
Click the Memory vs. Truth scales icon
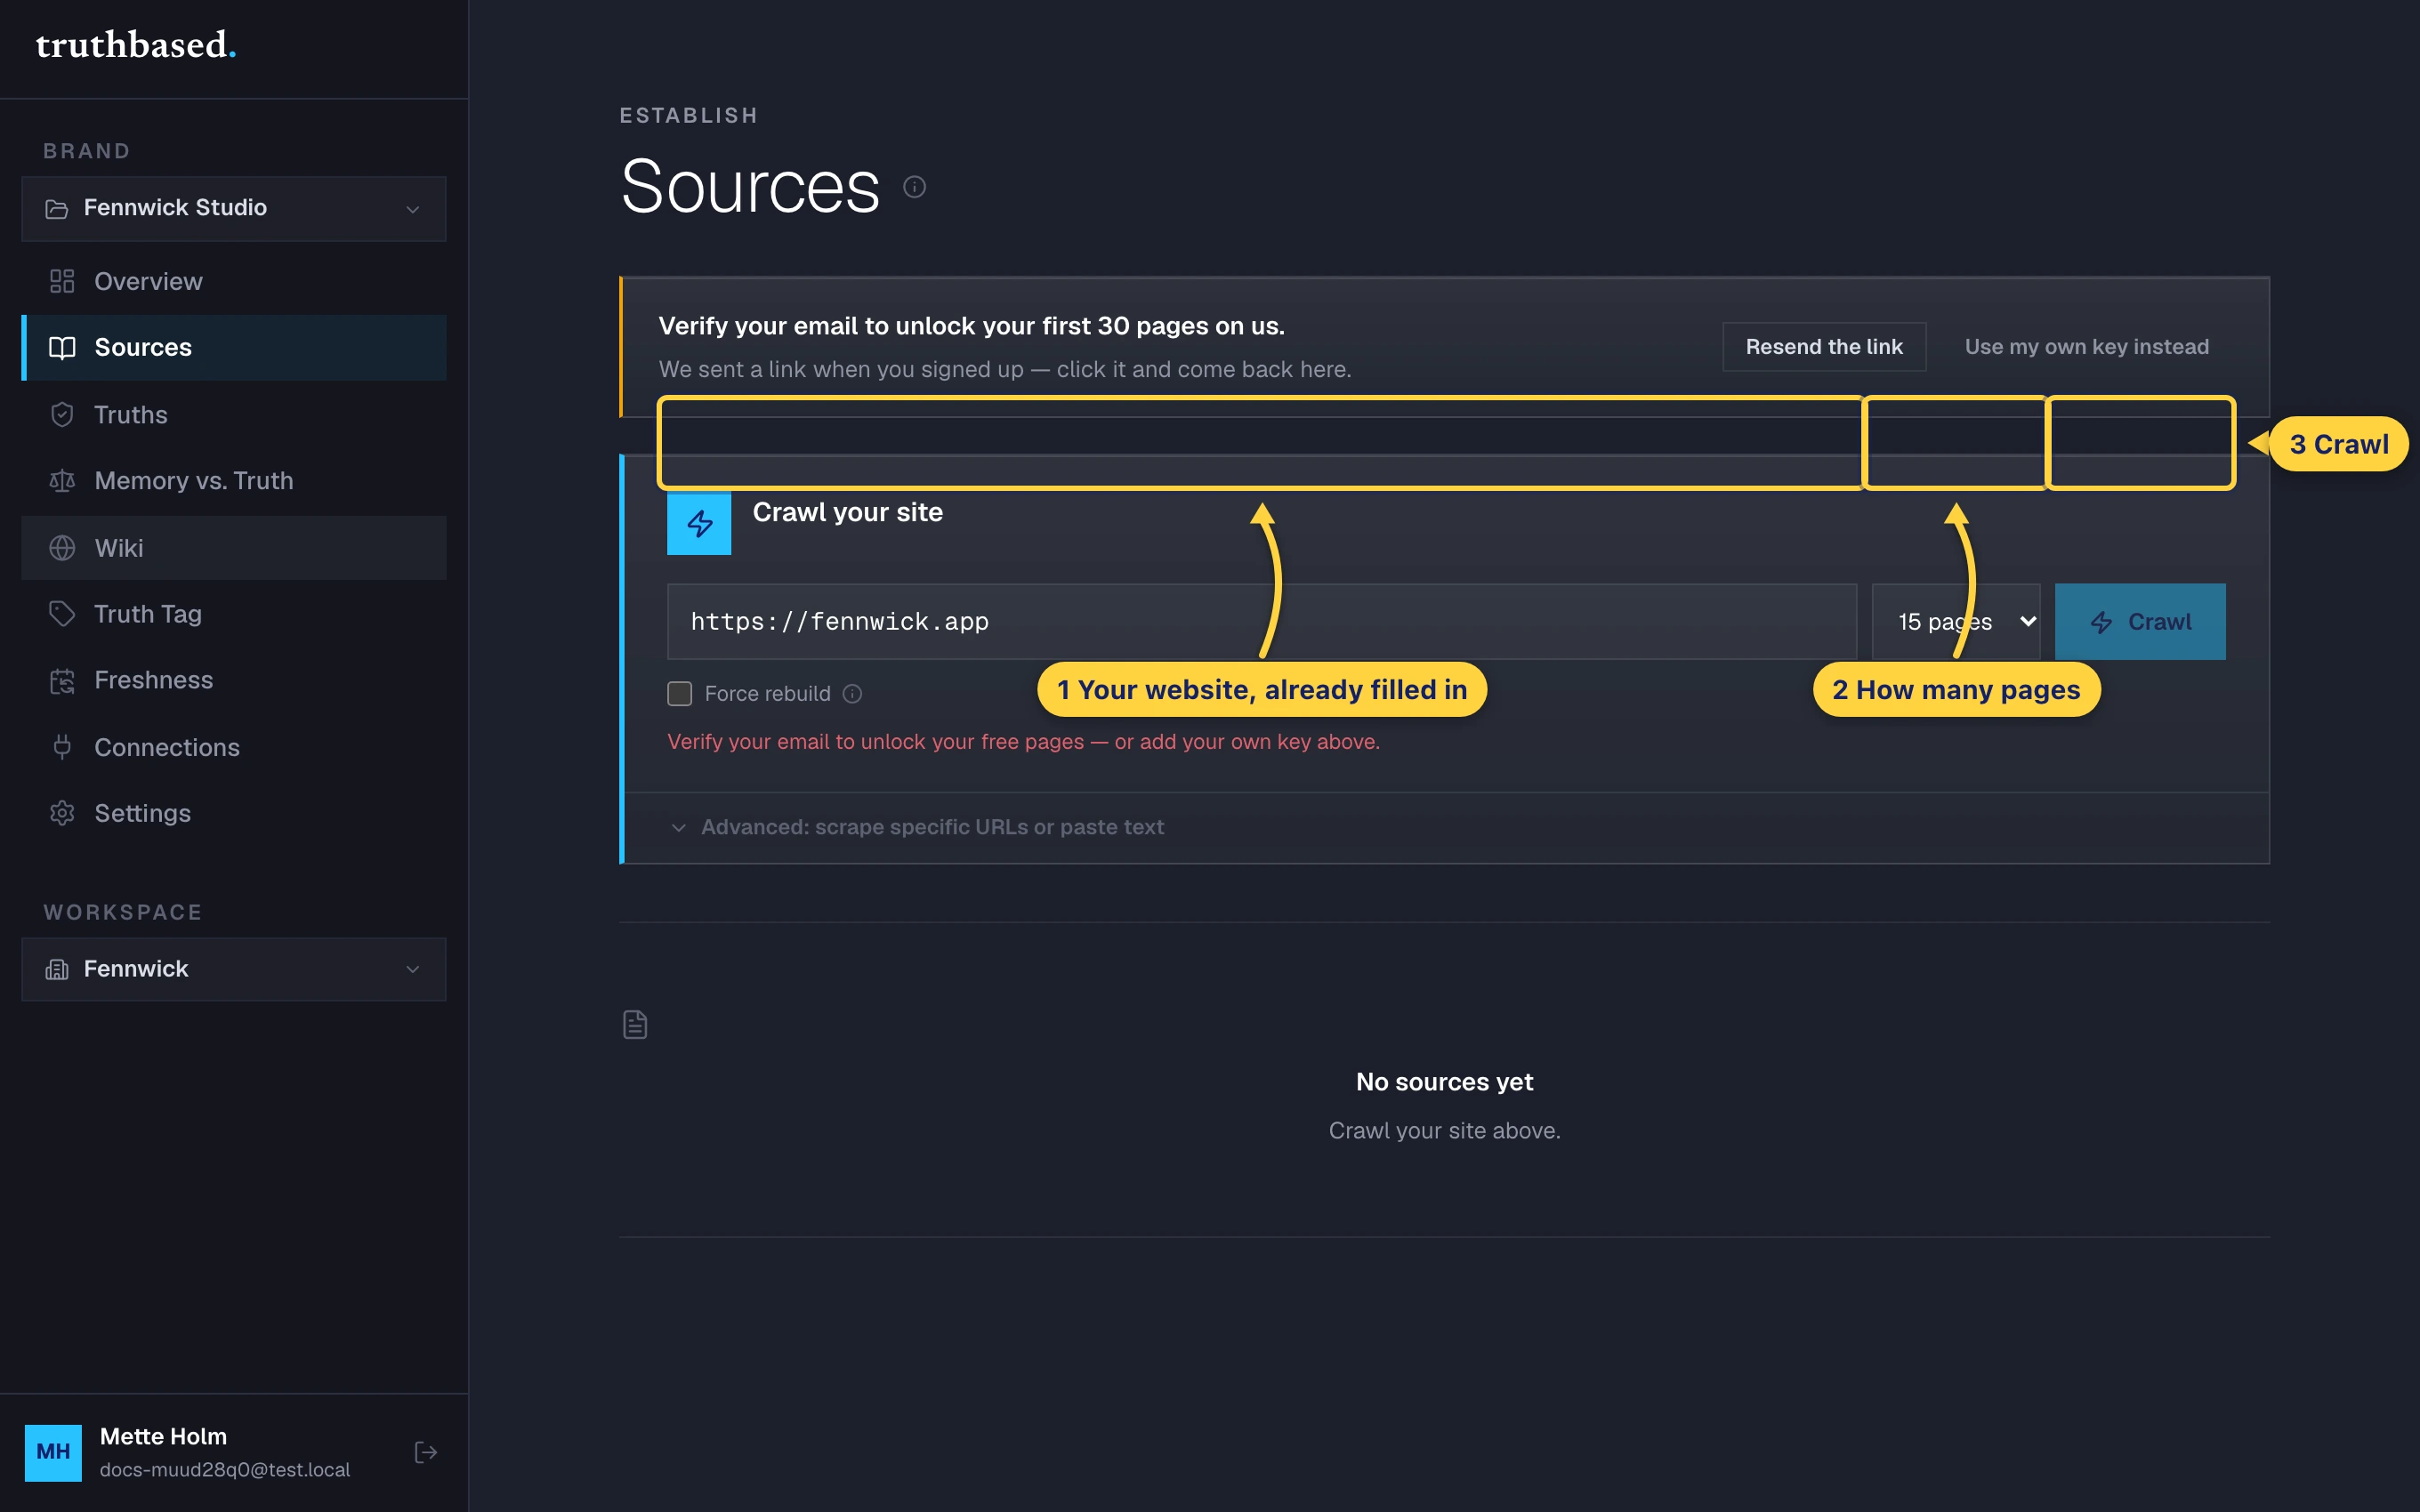62,481
